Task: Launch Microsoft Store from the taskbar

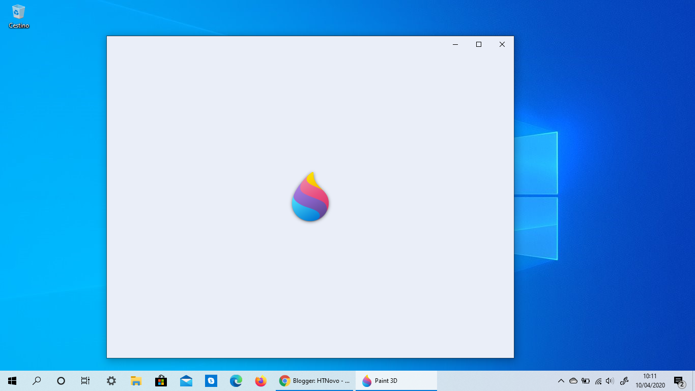Action: coord(161,381)
